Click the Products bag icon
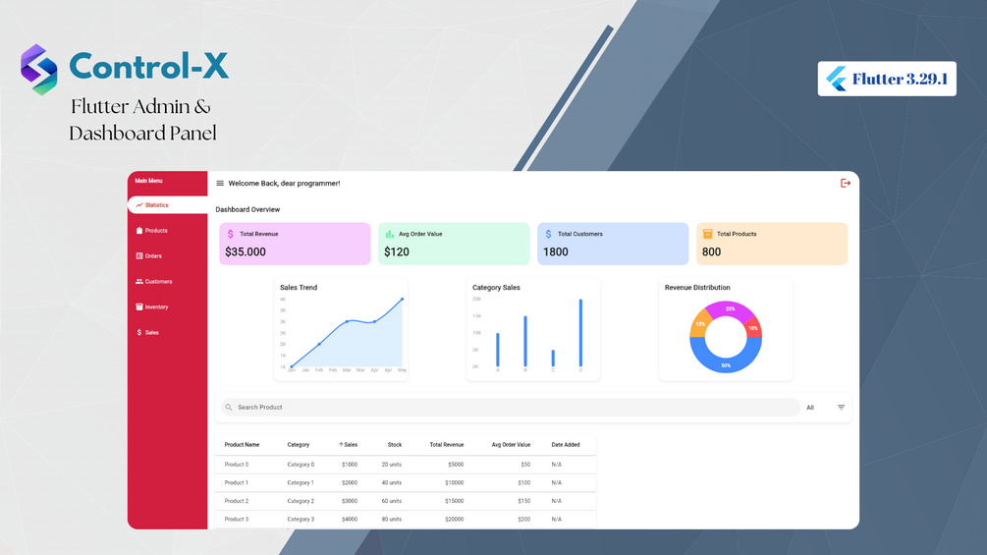This screenshot has height=555, width=987. point(139,230)
